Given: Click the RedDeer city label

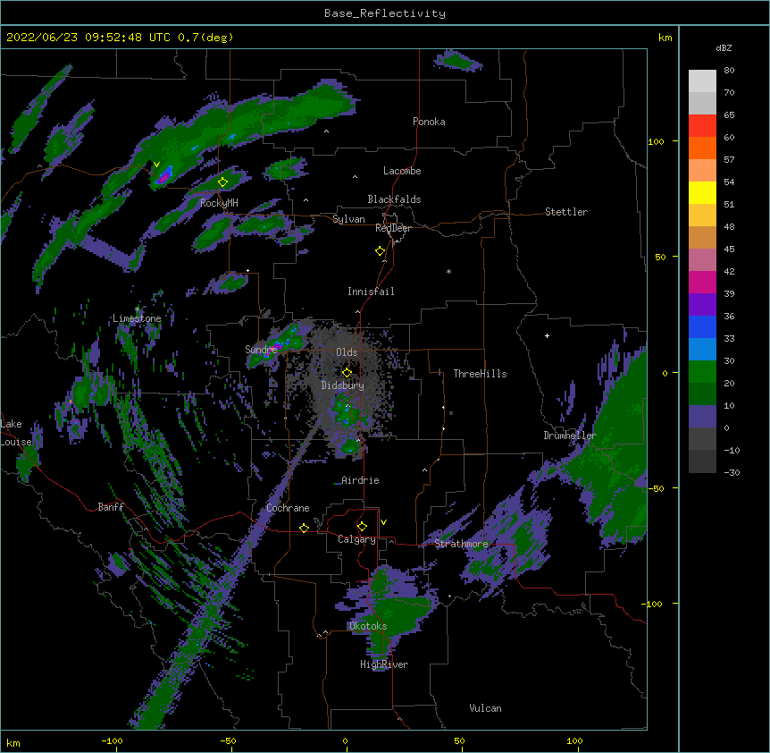Looking at the screenshot, I should 393,228.
